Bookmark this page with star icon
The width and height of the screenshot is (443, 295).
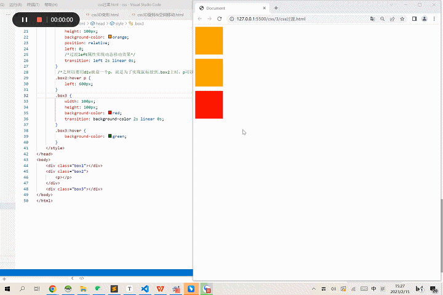pos(402,19)
